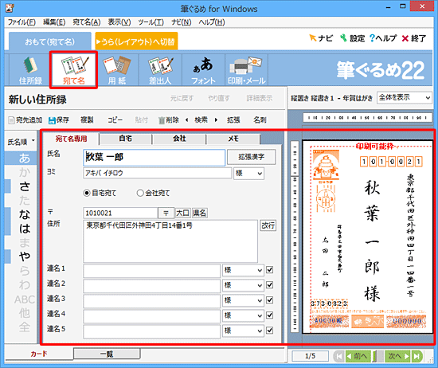Jump to the first card in preview

[338, 356]
